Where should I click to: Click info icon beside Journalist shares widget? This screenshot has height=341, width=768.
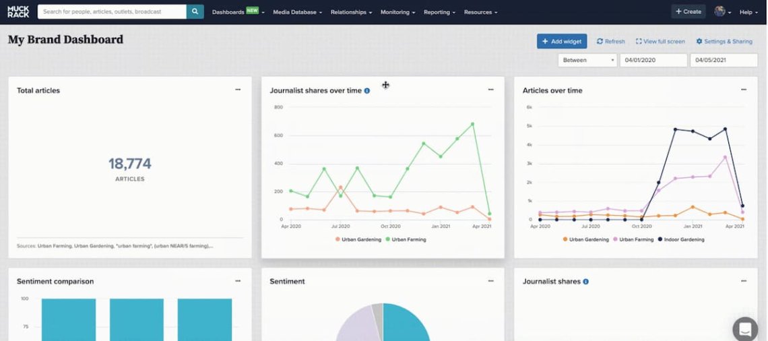click(586, 282)
